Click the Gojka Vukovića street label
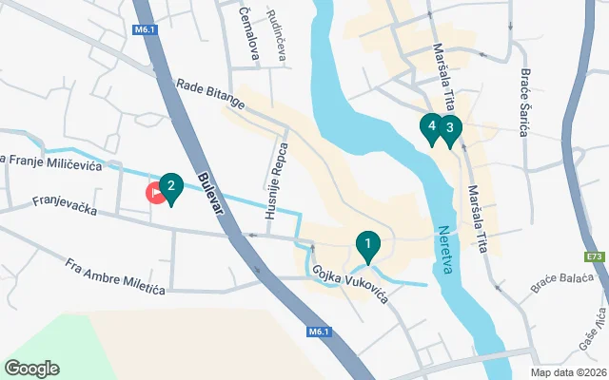 350,284
